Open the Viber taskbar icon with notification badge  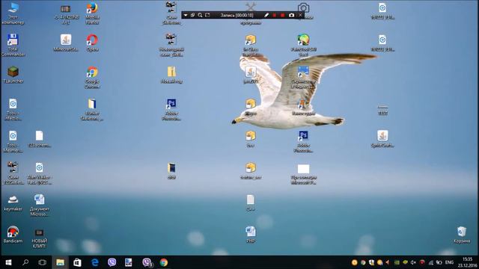tap(147, 262)
